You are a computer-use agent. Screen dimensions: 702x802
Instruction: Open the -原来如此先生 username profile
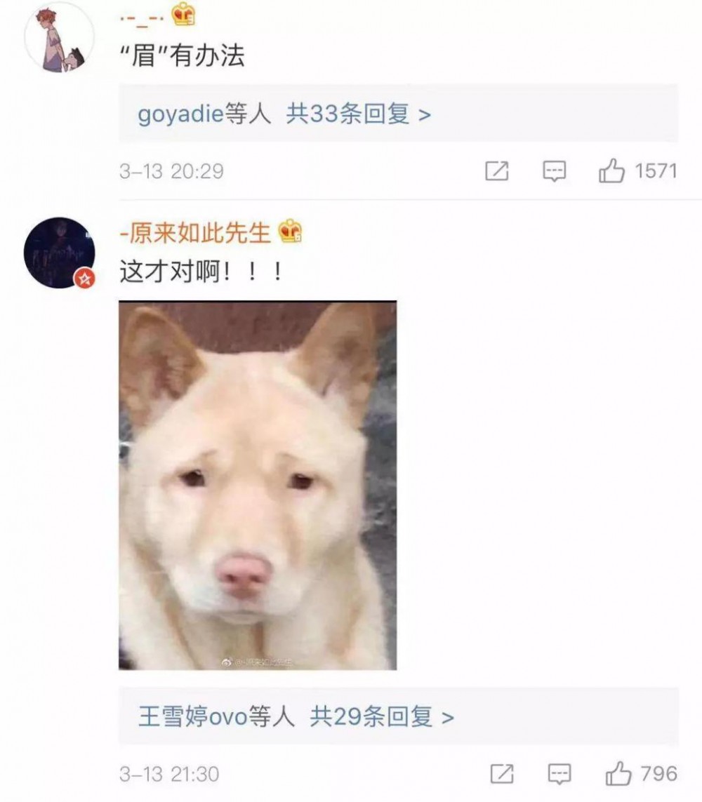[195, 233]
